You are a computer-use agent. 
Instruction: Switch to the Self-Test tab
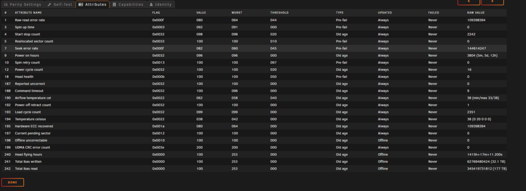click(x=60, y=4)
